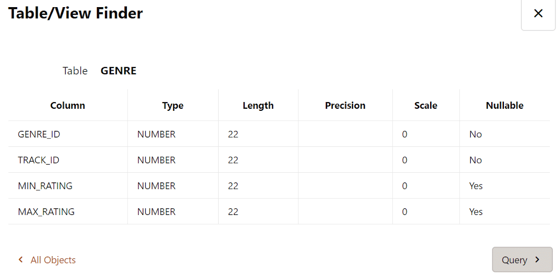Select the GENRE_ID column row
Viewport: 559px width, 280px height.
point(39,134)
